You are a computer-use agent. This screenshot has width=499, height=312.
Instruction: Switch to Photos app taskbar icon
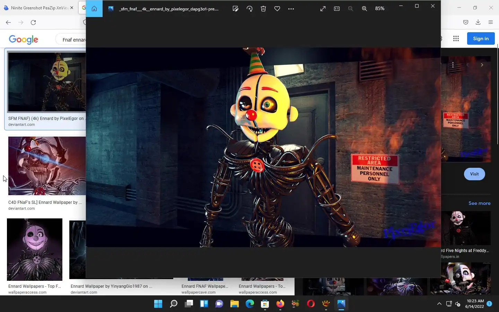coord(341,304)
